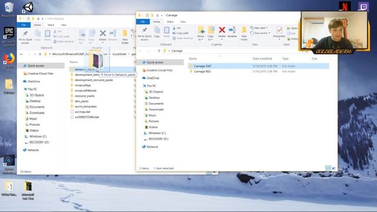This screenshot has width=377, height=212.
Task: Click Carnage breadcrumb in Carnage window address bar
Action: 177,51
